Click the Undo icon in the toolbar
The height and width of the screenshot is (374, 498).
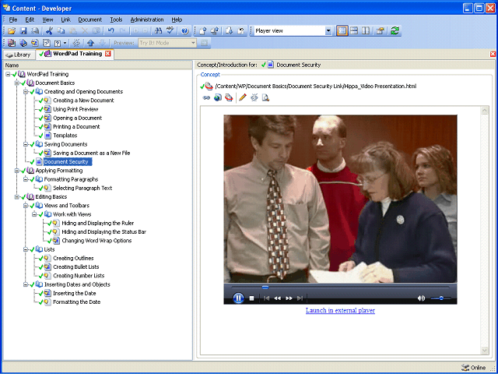111,30
